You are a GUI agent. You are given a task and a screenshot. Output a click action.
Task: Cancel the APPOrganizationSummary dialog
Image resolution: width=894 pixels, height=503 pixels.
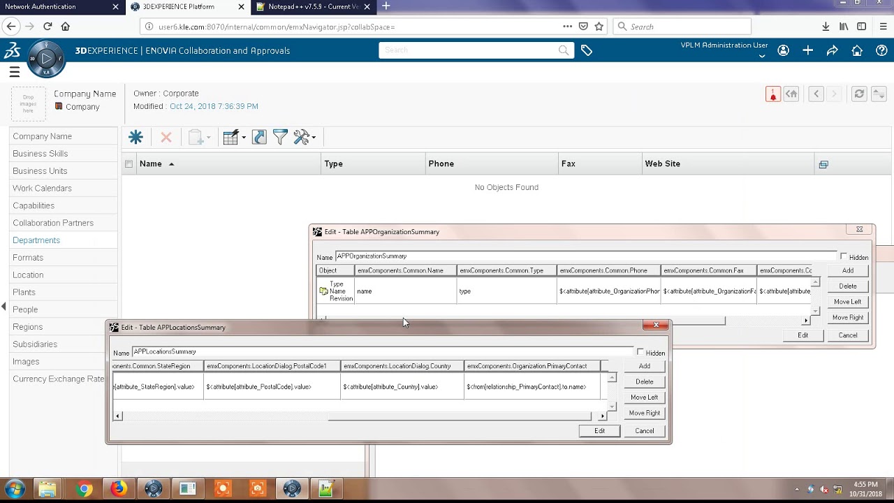(x=848, y=335)
